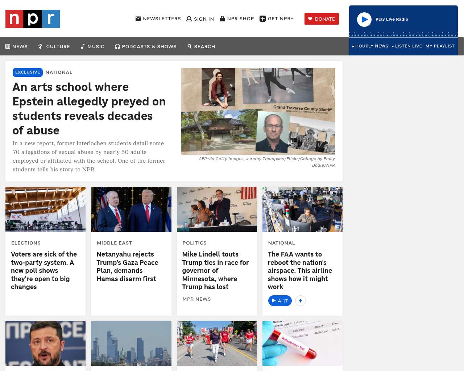464x371 pixels.
Task: Click the Podcasts headphones icon
Action: [117, 46]
